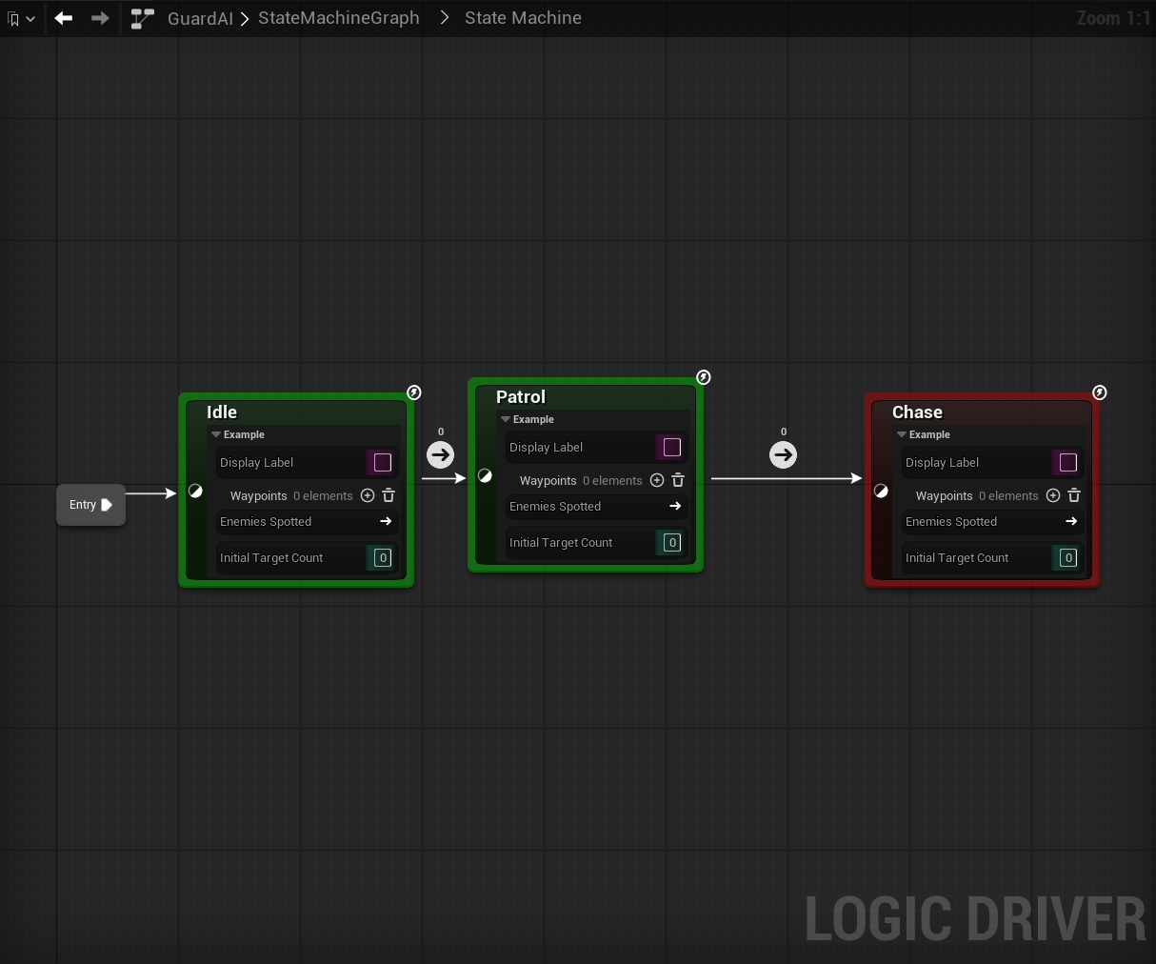This screenshot has height=964, width=1156.
Task: Click Display Label text in Idle
Action: [257, 463]
